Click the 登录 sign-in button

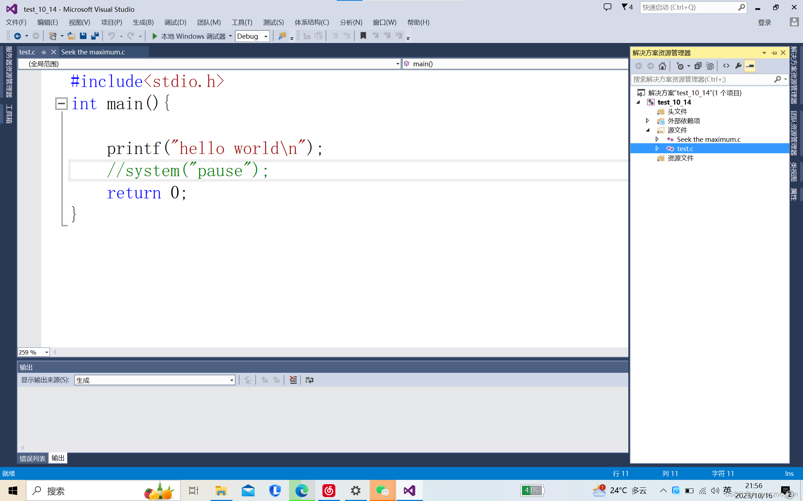point(764,22)
